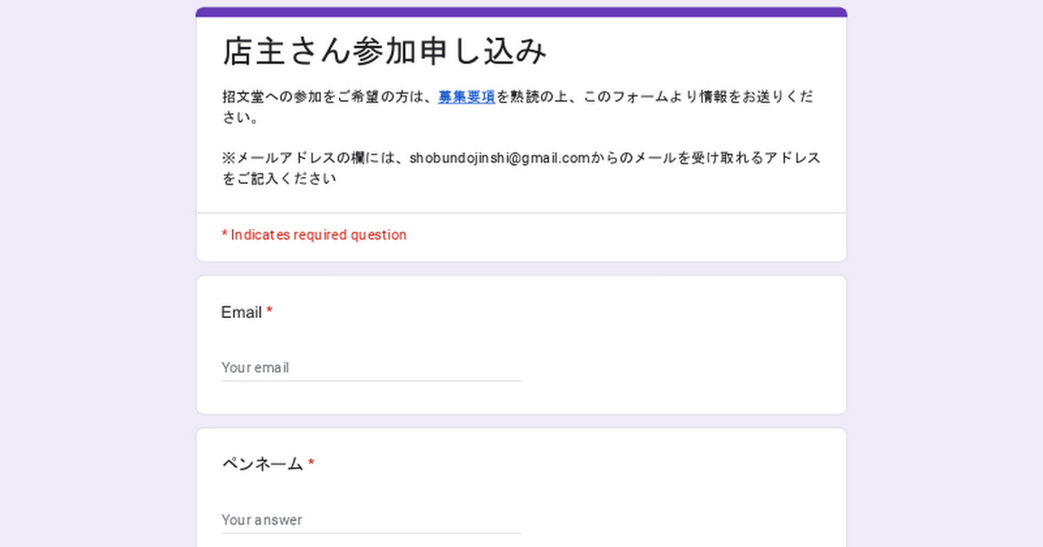Click the purple bar atop the form

click(x=521, y=12)
